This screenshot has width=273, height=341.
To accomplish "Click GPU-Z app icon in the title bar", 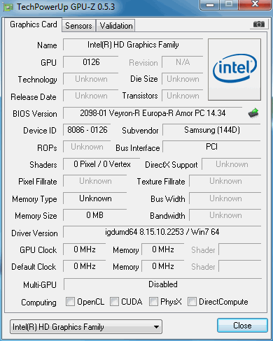I will [8, 7].
